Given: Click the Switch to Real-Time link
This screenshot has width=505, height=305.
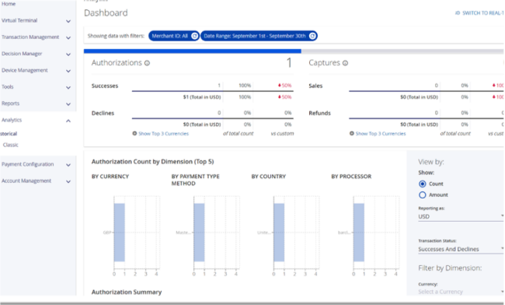Looking at the screenshot, I should click(x=483, y=13).
